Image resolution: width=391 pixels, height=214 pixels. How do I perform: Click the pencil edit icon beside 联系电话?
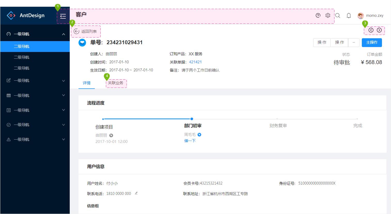[x=136, y=193]
